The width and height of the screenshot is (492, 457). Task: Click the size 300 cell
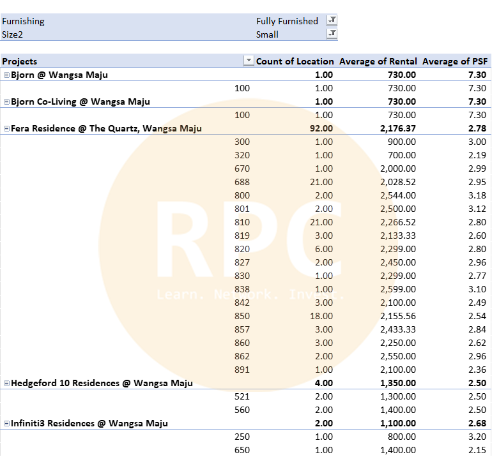coord(242,142)
